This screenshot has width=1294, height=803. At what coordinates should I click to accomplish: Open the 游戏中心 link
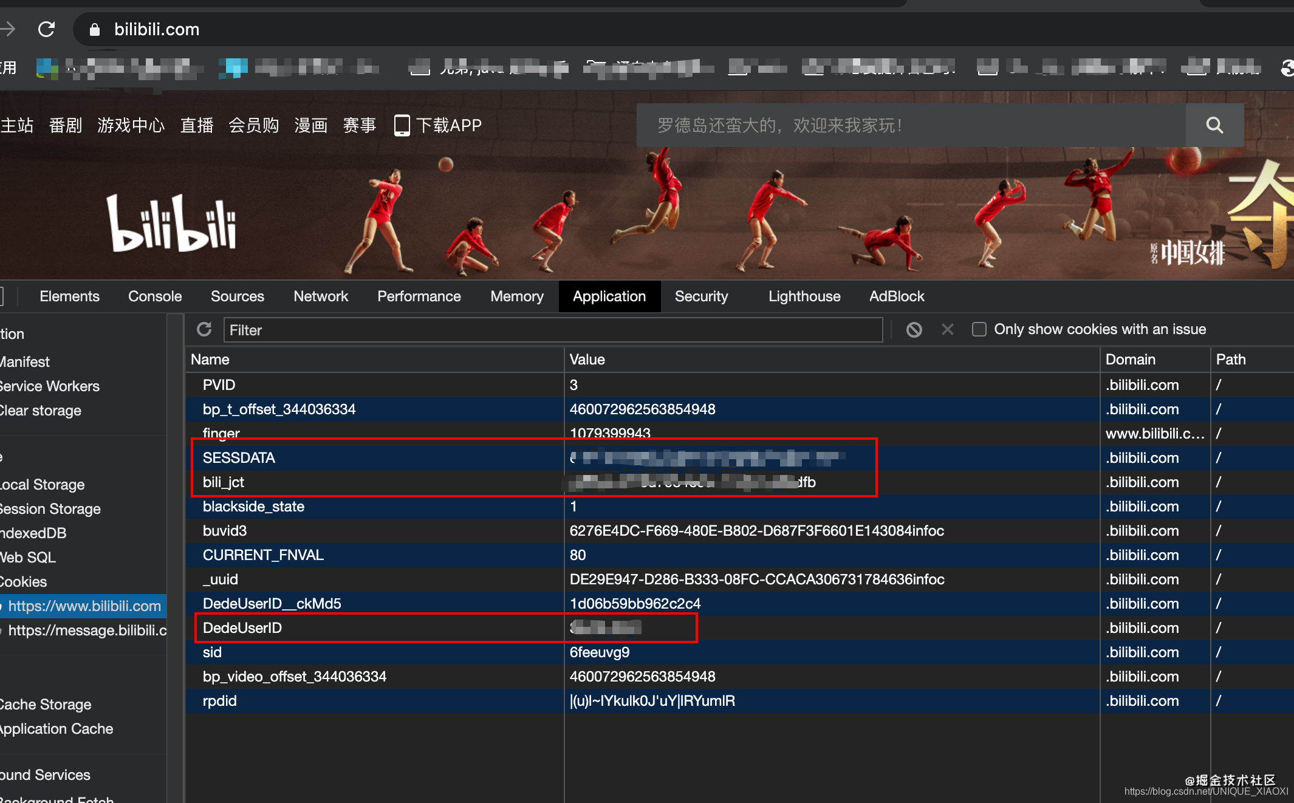coord(131,126)
